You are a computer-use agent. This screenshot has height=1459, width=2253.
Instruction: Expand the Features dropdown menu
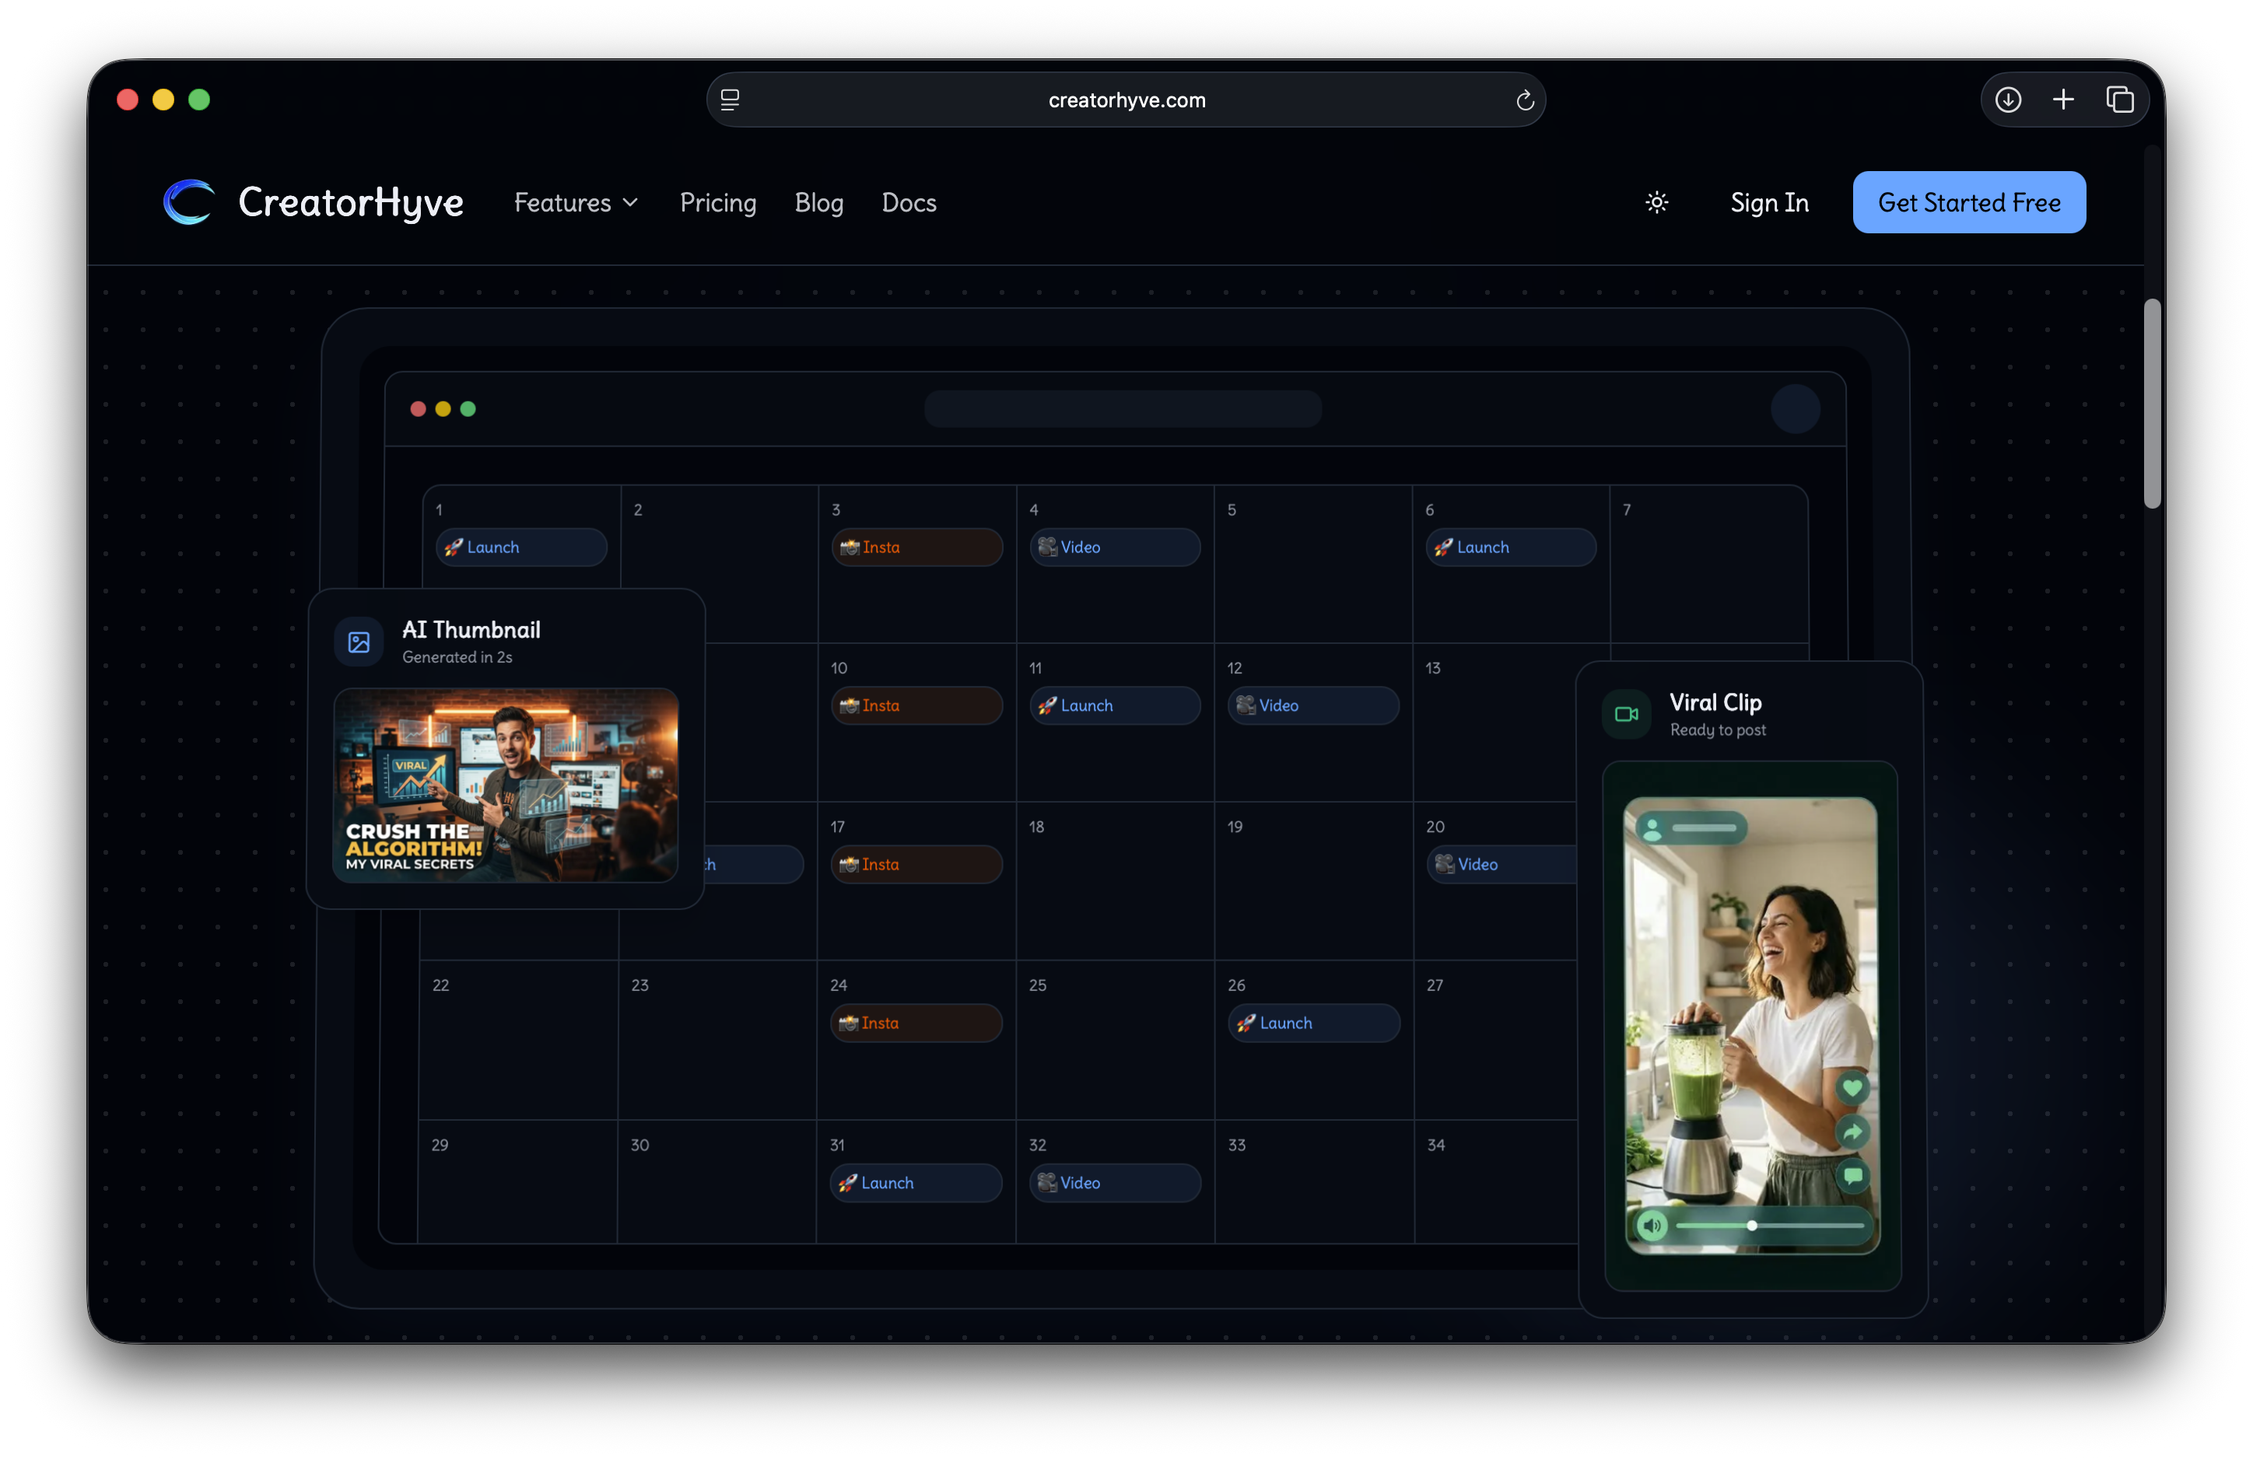tap(563, 202)
